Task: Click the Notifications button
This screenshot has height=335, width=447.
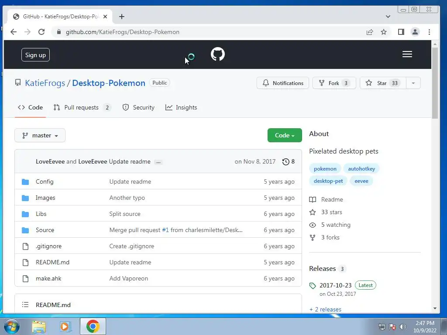Action: pyautogui.click(x=283, y=83)
